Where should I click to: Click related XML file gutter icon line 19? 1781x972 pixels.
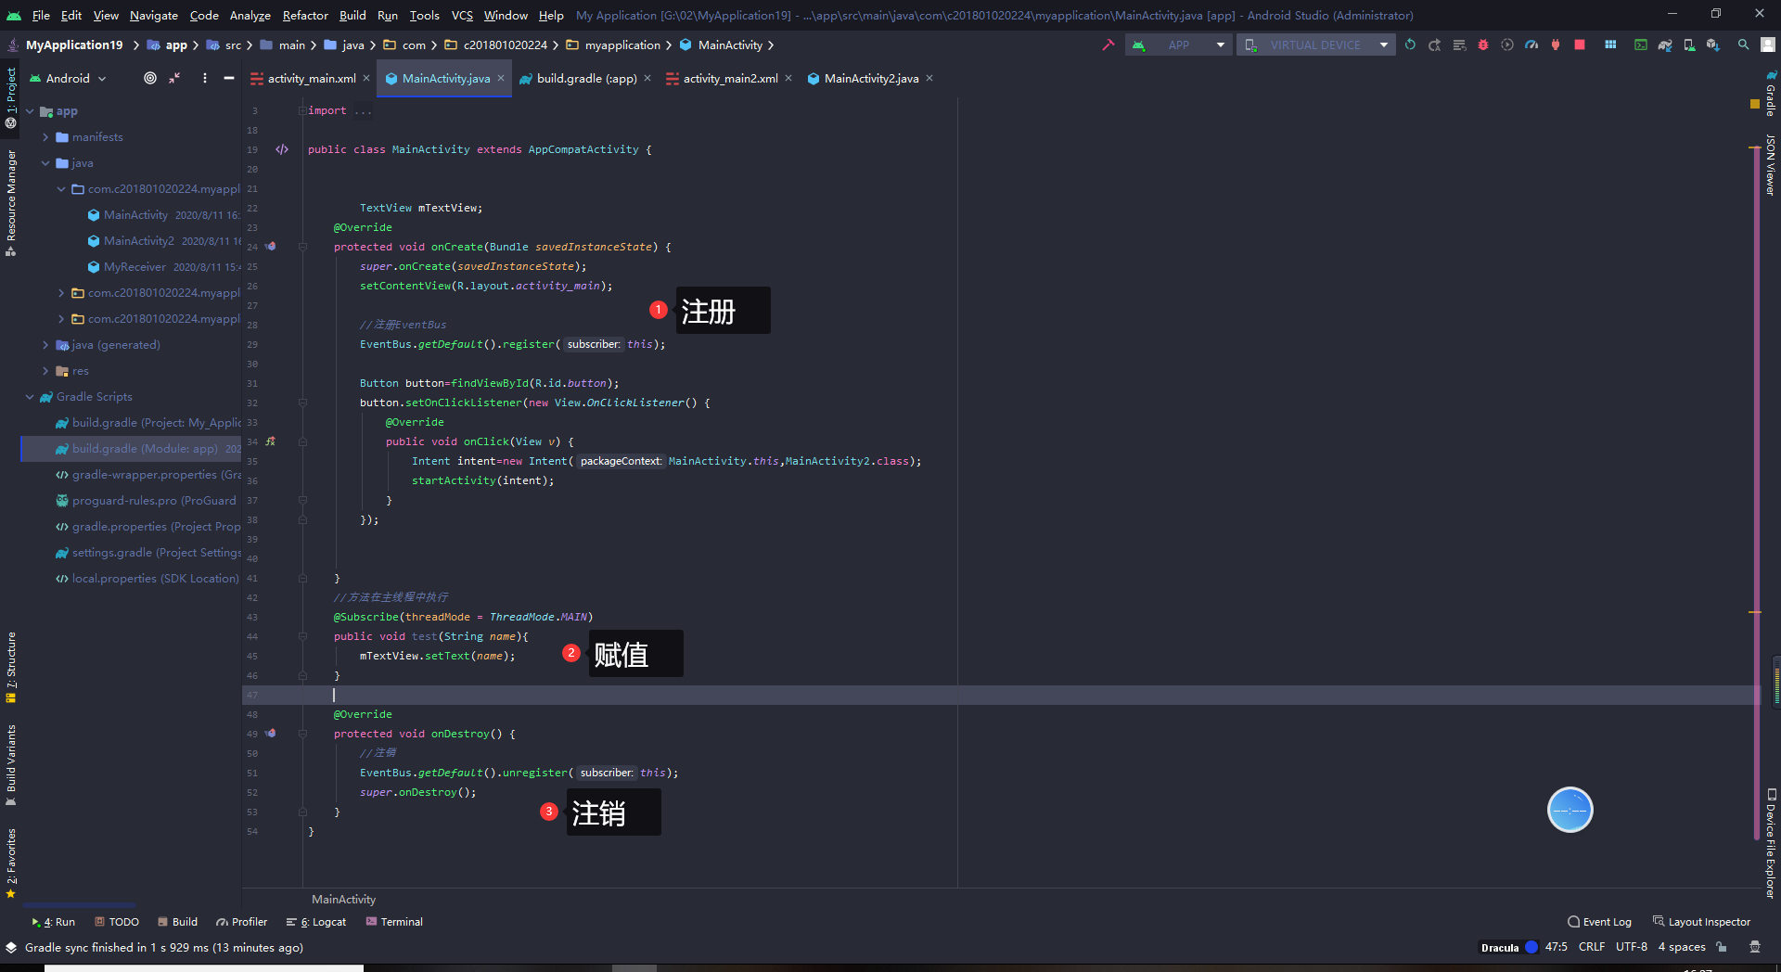coord(282,149)
